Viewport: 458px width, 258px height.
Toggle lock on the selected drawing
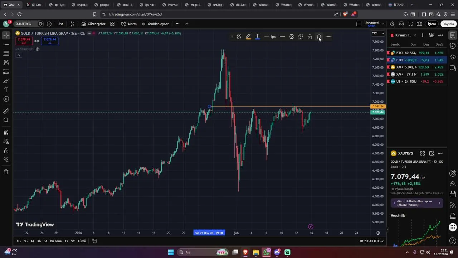click(310, 37)
